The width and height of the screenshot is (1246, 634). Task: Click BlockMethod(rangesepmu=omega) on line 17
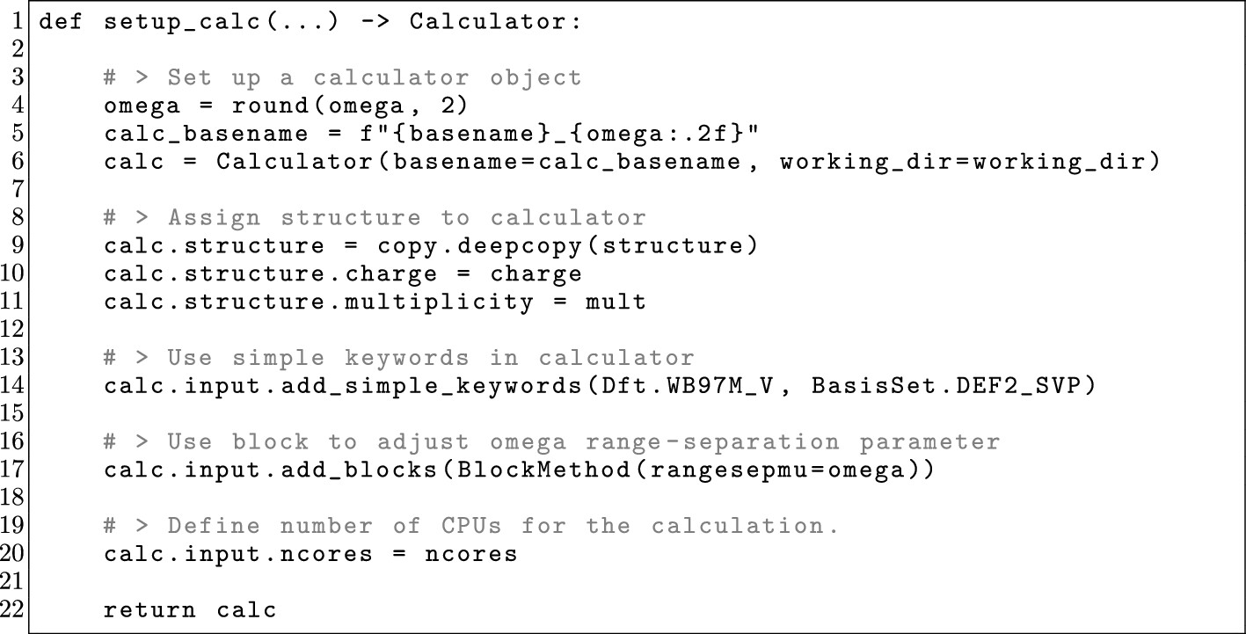coord(689,470)
